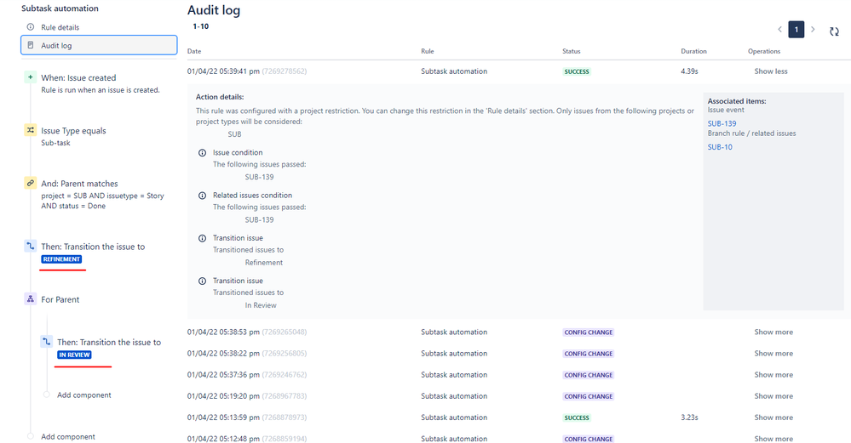Refresh the audit log

pos(834,31)
